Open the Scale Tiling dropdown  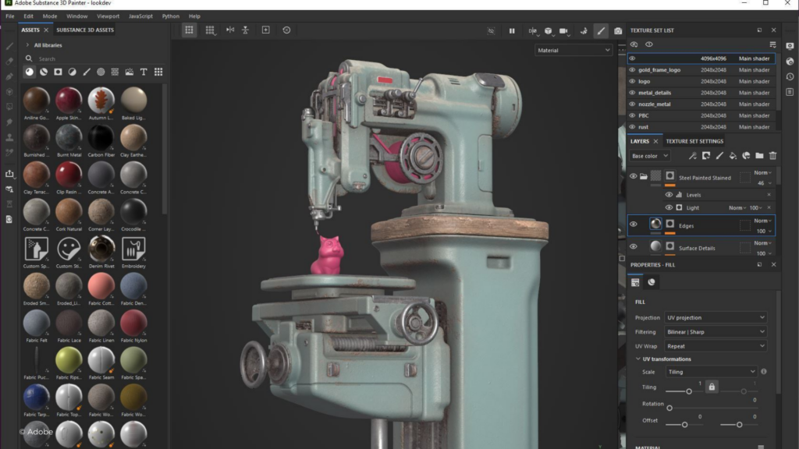pos(711,372)
